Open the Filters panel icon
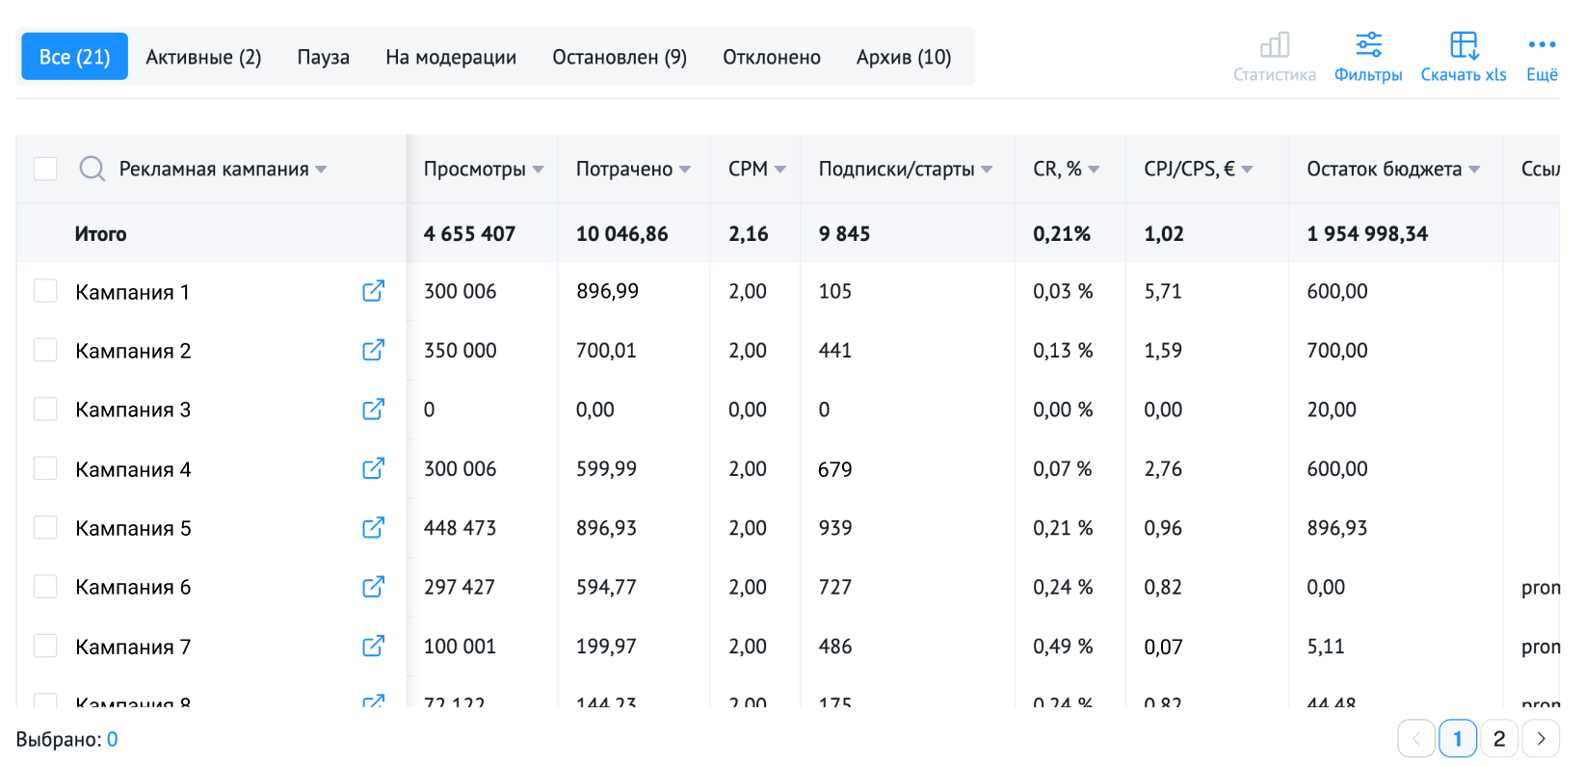 (1368, 45)
